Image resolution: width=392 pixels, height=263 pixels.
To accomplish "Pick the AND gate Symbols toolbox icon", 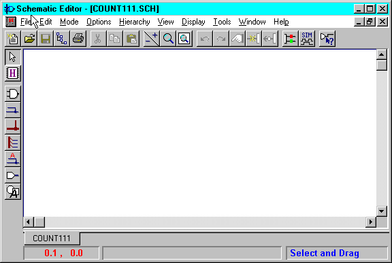I will (13, 94).
